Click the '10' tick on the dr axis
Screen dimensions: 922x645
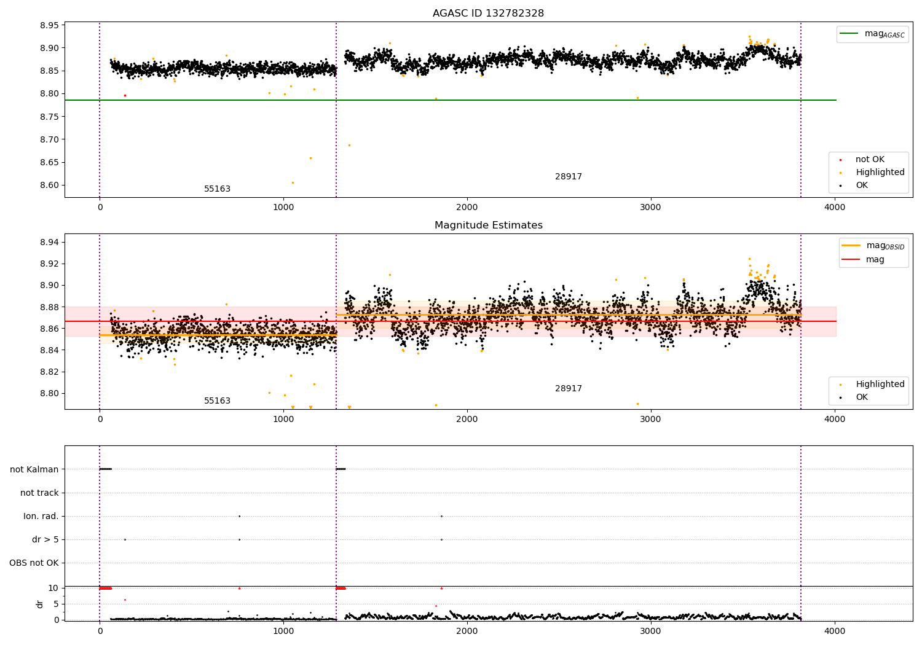[x=53, y=588]
